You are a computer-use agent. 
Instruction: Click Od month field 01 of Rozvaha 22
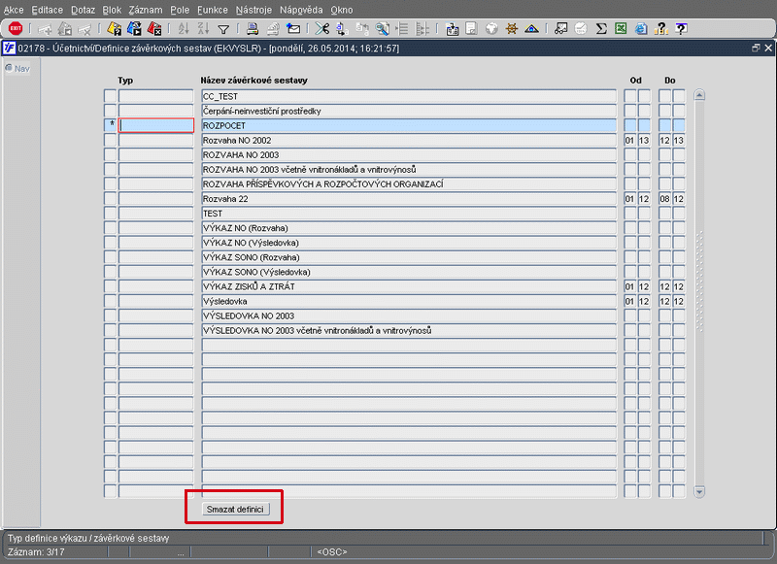[629, 199]
